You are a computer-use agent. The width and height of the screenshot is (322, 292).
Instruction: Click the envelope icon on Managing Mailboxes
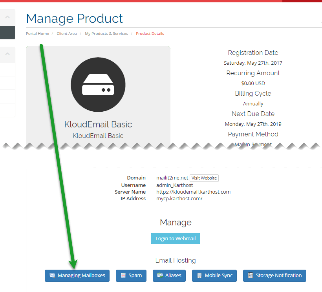pyautogui.click(x=52, y=276)
